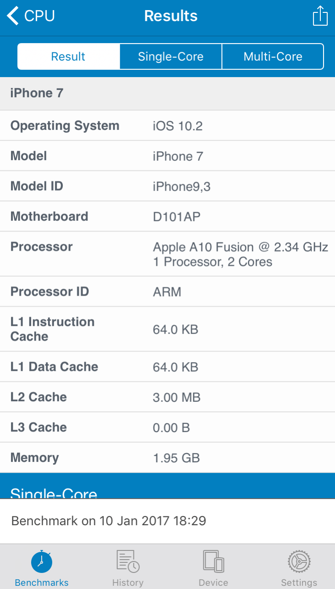Select the L2 Cache row
The height and width of the screenshot is (589, 335).
167,397
